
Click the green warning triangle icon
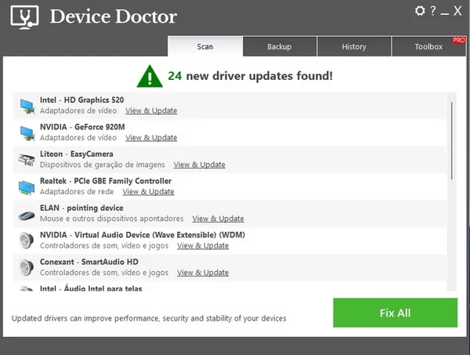point(149,76)
